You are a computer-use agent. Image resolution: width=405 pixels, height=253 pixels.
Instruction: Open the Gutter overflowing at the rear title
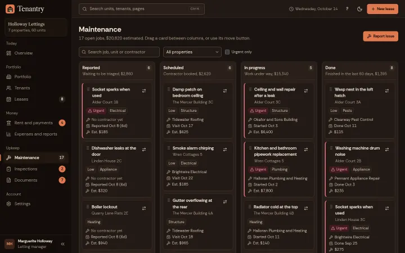[192, 204]
